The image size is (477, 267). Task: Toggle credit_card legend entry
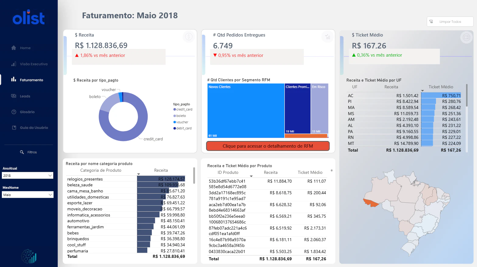(183, 109)
